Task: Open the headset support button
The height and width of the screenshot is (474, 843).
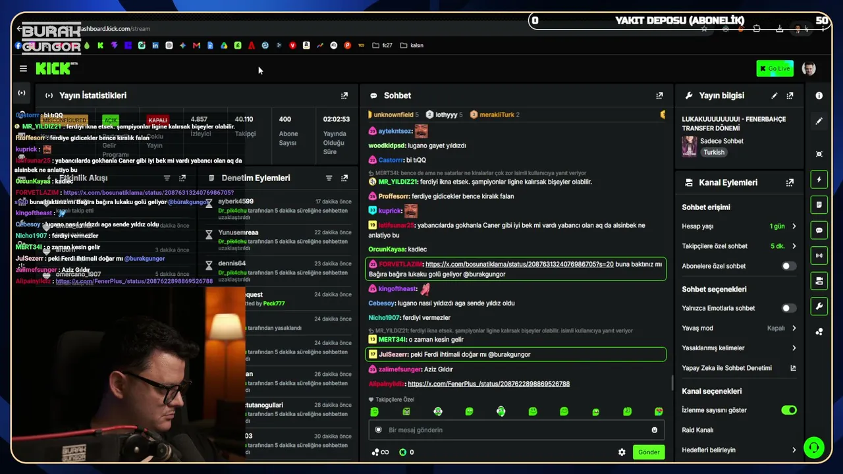Action: pyautogui.click(x=814, y=448)
